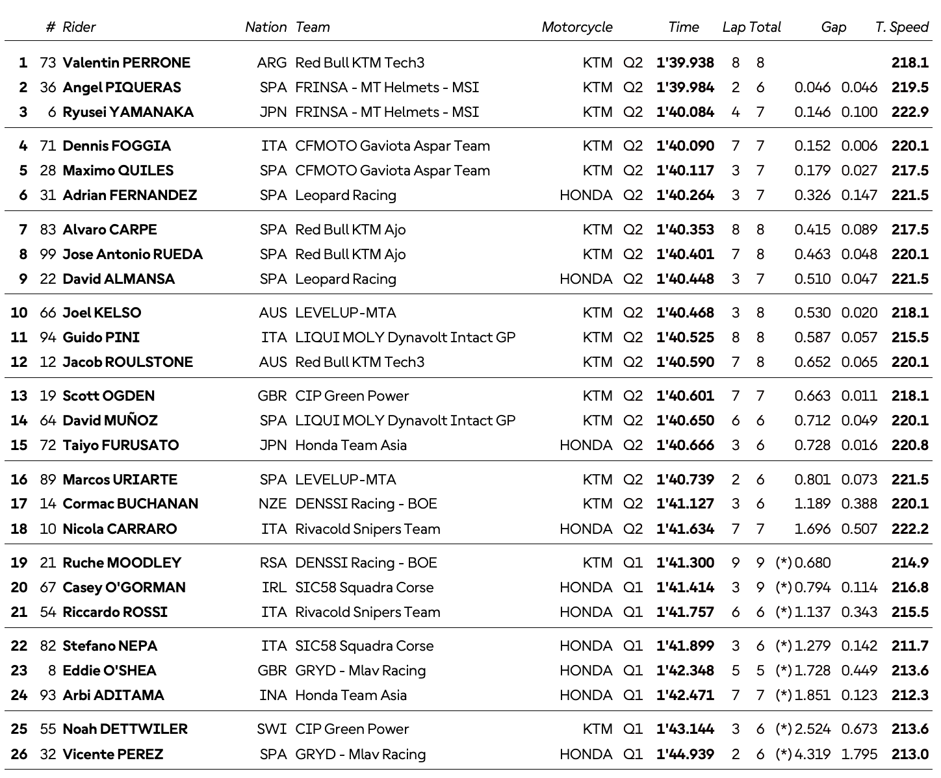This screenshot has width=941, height=778.
Task: Click the Motorcycle column header
Action: click(576, 27)
